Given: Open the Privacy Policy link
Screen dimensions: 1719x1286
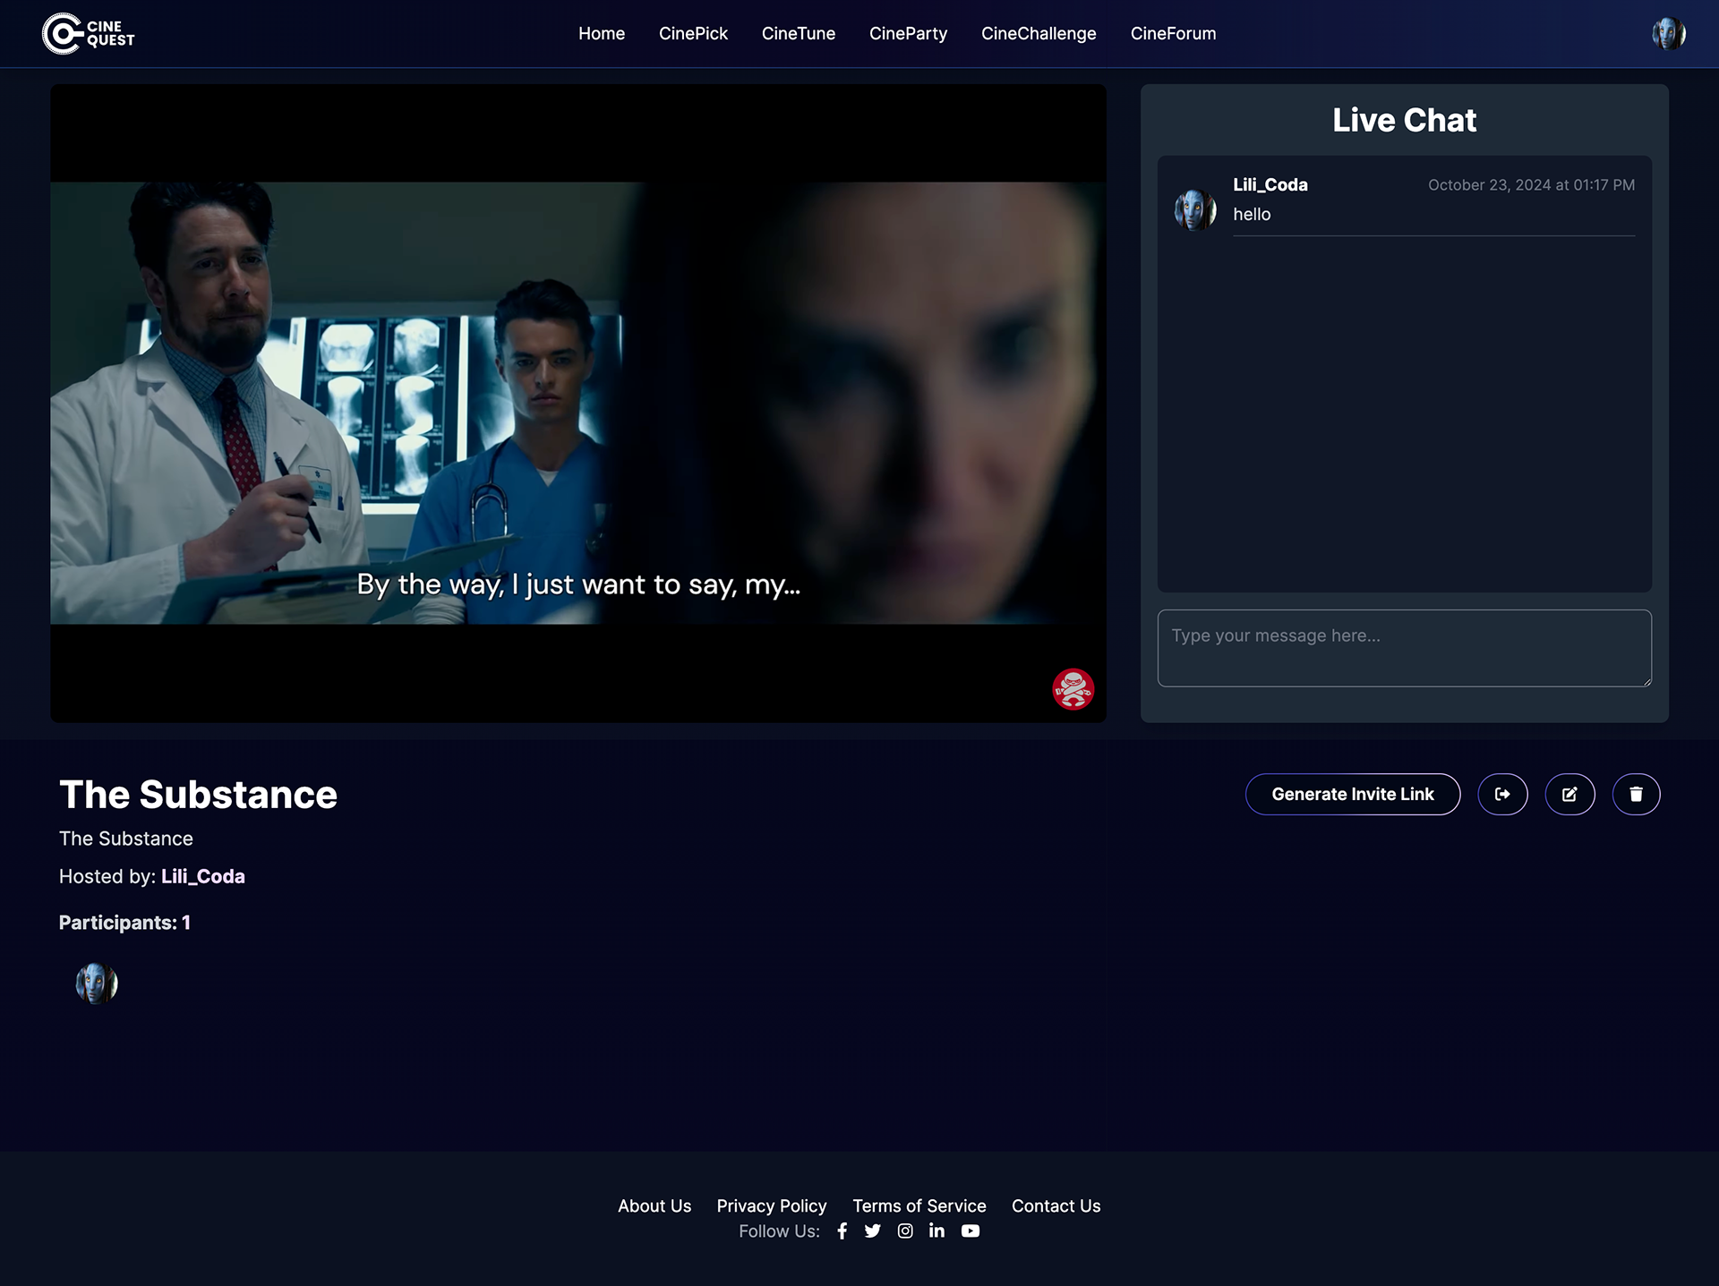Looking at the screenshot, I should (x=772, y=1205).
